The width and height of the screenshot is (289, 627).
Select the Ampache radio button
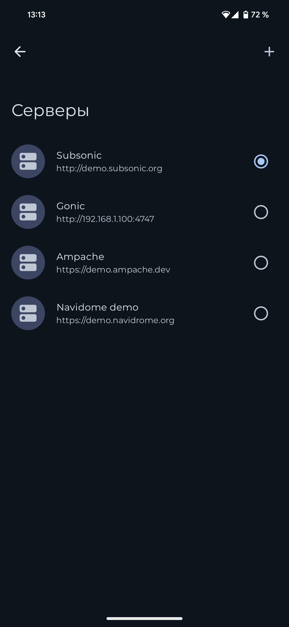[261, 263]
